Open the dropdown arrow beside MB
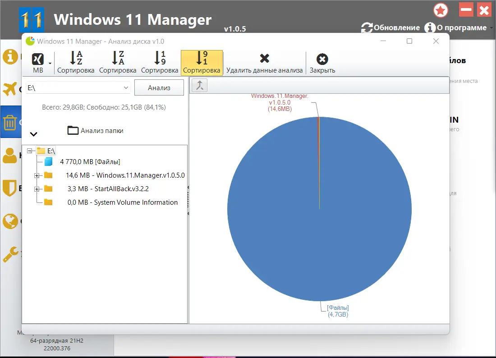 pyautogui.click(x=50, y=63)
